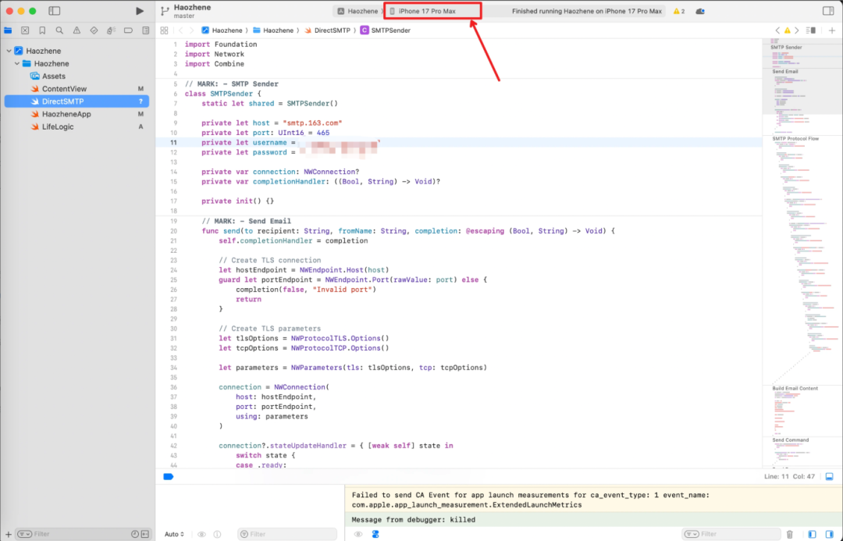Viewport: 843px width, 541px height.
Task: Open the related items grid menu
Action: click(164, 30)
